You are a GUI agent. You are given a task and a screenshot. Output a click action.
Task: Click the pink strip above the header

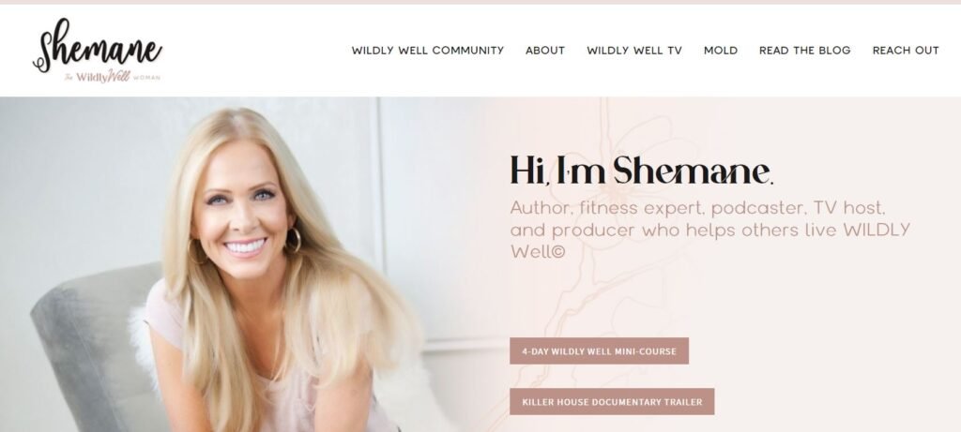tap(480, 2)
